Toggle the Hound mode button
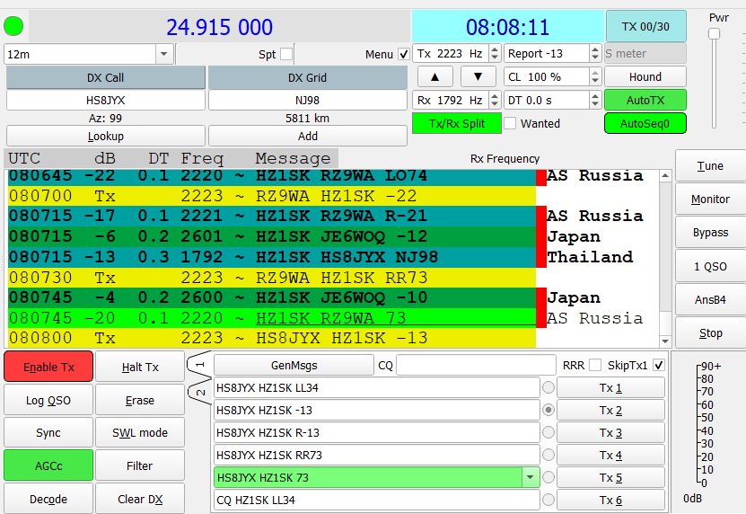The height and width of the screenshot is (514, 746). pos(645,76)
